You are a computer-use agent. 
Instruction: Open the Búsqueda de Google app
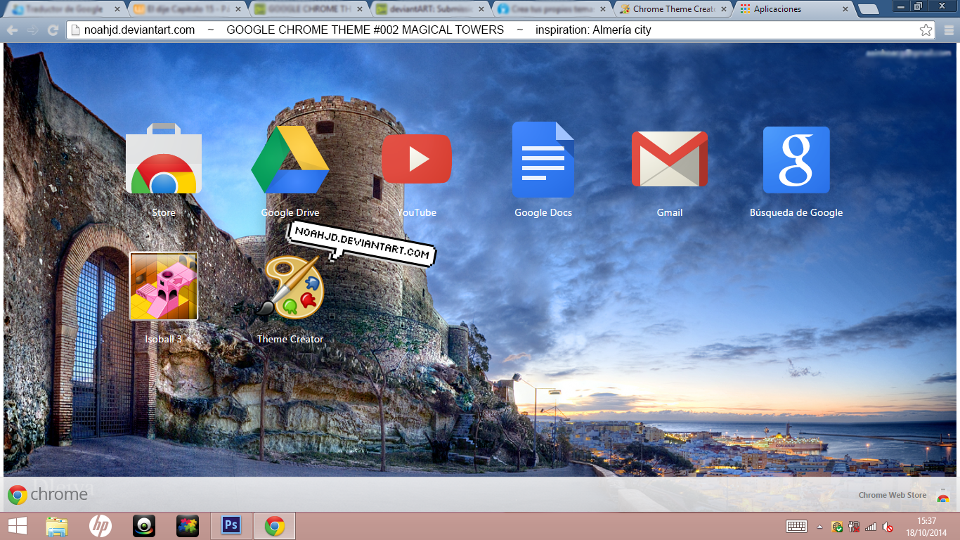click(796, 160)
